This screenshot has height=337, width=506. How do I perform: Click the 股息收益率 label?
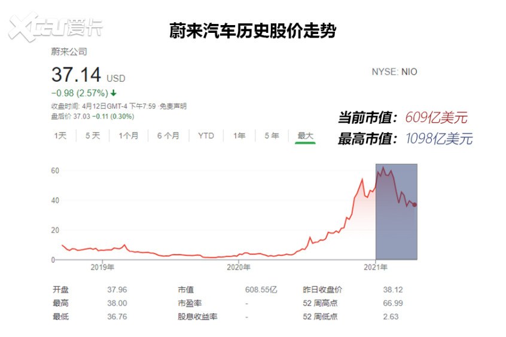point(197,317)
